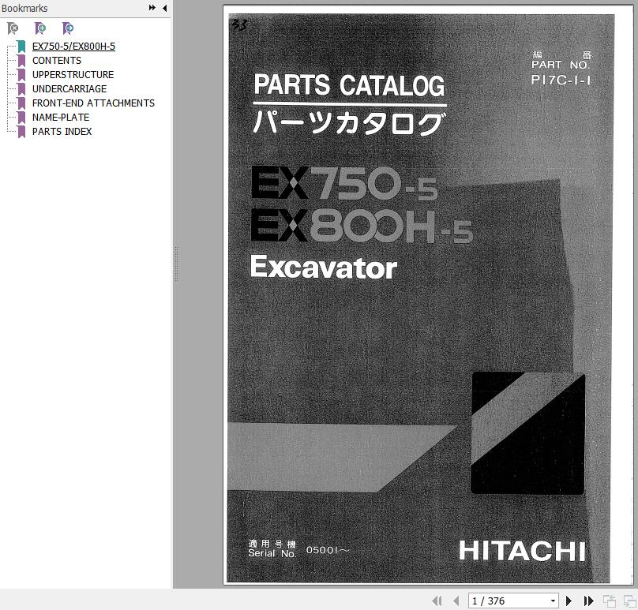Open the page number dropdown arrow

pyautogui.click(x=553, y=601)
